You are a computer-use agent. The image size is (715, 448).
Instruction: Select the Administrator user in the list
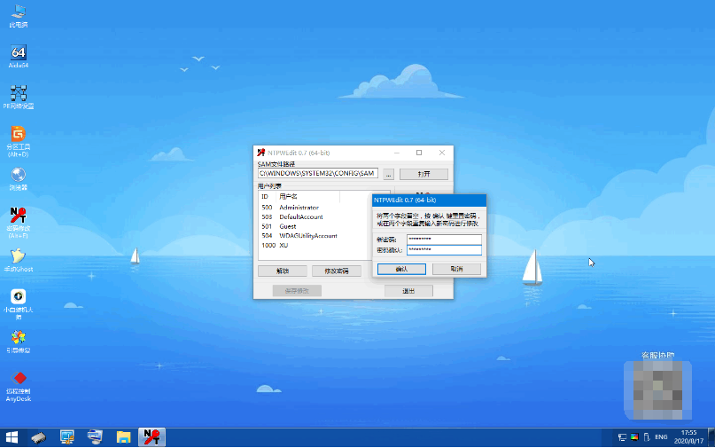[299, 208]
